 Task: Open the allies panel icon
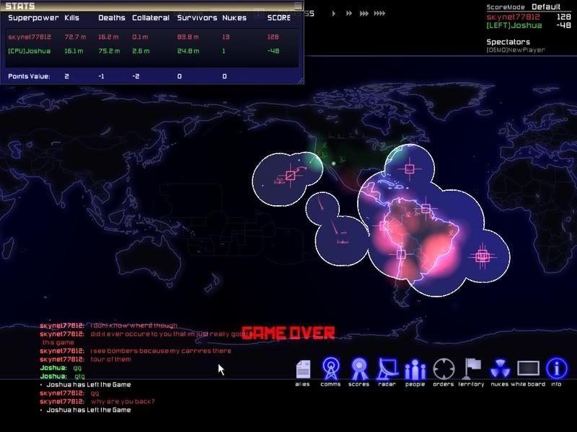tap(303, 369)
